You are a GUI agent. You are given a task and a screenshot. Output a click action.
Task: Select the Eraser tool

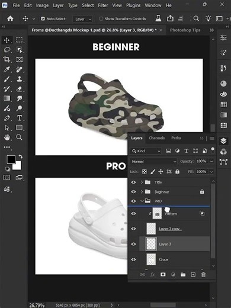pos(20,89)
